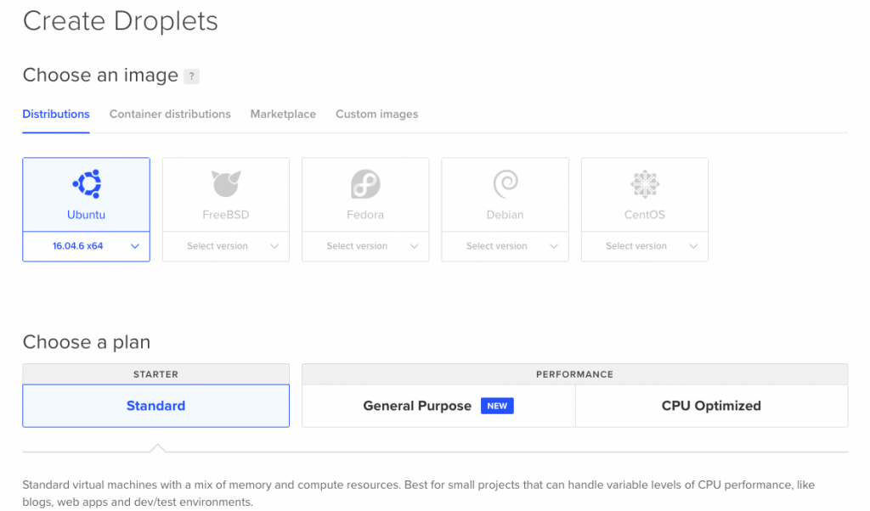Pick the Debian swirl logo
Image resolution: width=870 pixels, height=511 pixels.
point(505,184)
